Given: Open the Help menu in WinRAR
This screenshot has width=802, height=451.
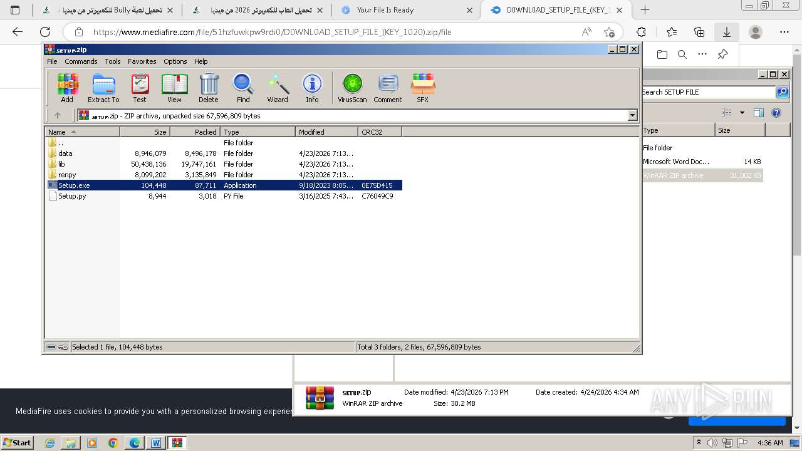Looking at the screenshot, I should pos(200,61).
